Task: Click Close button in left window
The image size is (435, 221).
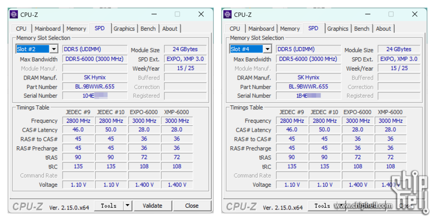Action: [192, 206]
